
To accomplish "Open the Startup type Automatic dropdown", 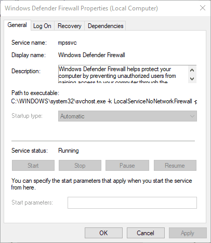I will point(127,116).
